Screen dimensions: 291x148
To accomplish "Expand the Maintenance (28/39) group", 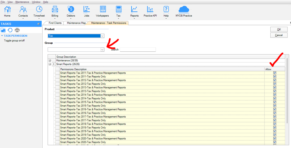I will 50,60.
